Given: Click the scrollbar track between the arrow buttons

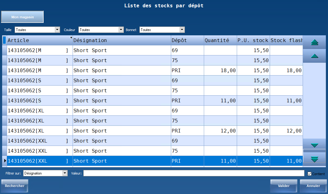Looking at the screenshot, I should [x=314, y=101].
